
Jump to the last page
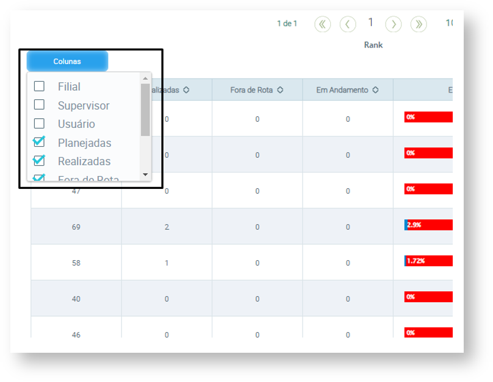(418, 24)
